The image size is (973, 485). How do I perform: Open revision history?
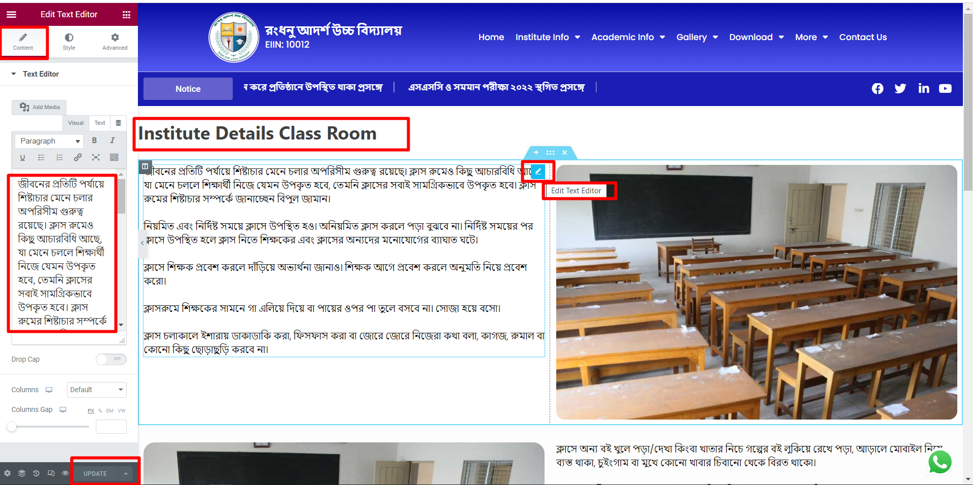36,473
